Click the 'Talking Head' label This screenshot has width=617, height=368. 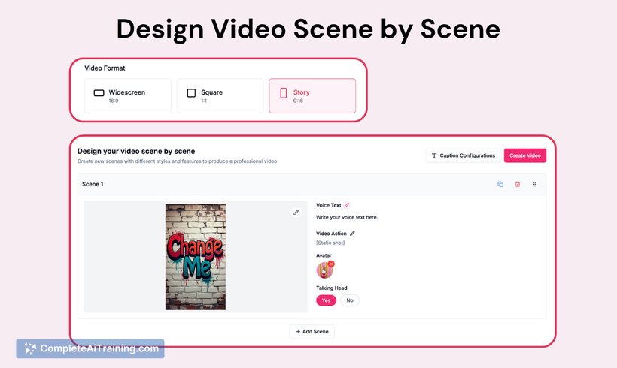pos(331,288)
